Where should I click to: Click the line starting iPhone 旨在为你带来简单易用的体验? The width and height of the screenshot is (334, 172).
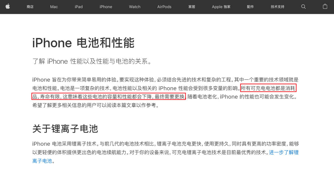(x=165, y=80)
